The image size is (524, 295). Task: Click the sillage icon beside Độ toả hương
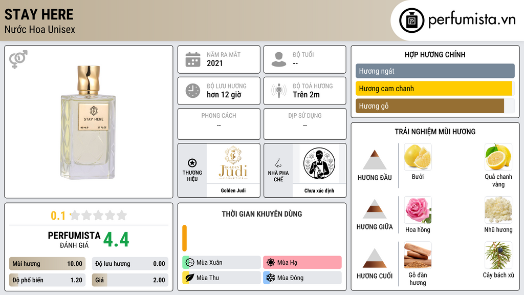[279, 91]
